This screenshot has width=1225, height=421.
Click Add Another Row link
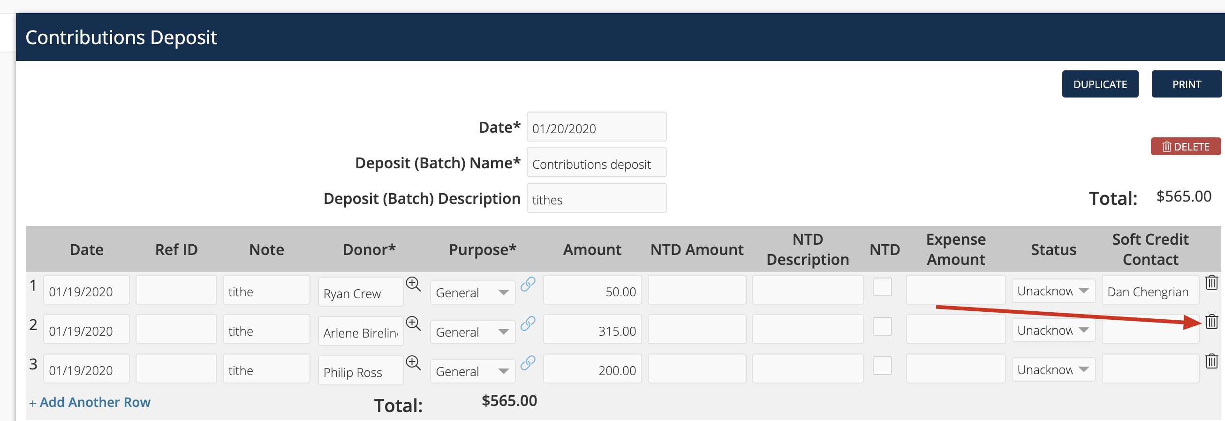click(x=90, y=402)
